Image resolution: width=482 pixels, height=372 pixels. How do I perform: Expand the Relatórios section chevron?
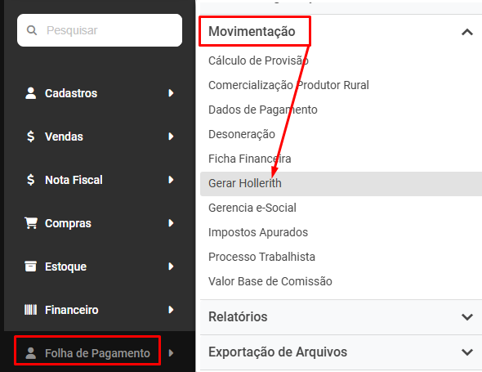pyautogui.click(x=467, y=317)
